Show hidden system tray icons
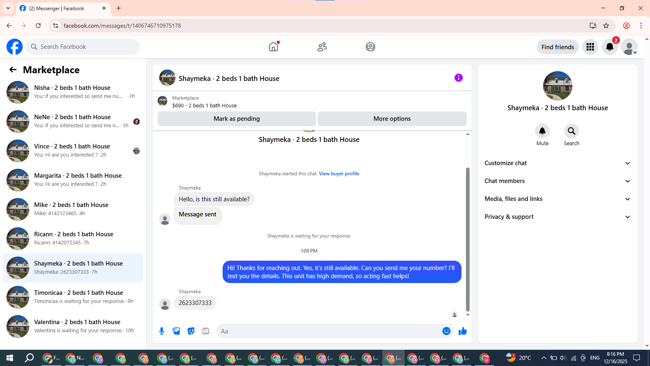Screen dimensions: 650x366 (x=544, y=358)
